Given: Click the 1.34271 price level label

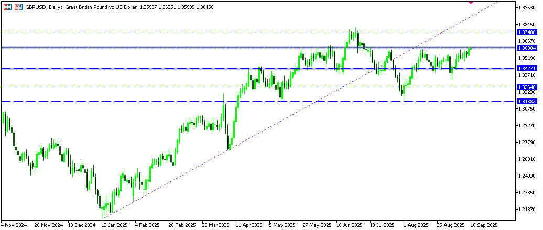Looking at the screenshot, I should [x=527, y=69].
